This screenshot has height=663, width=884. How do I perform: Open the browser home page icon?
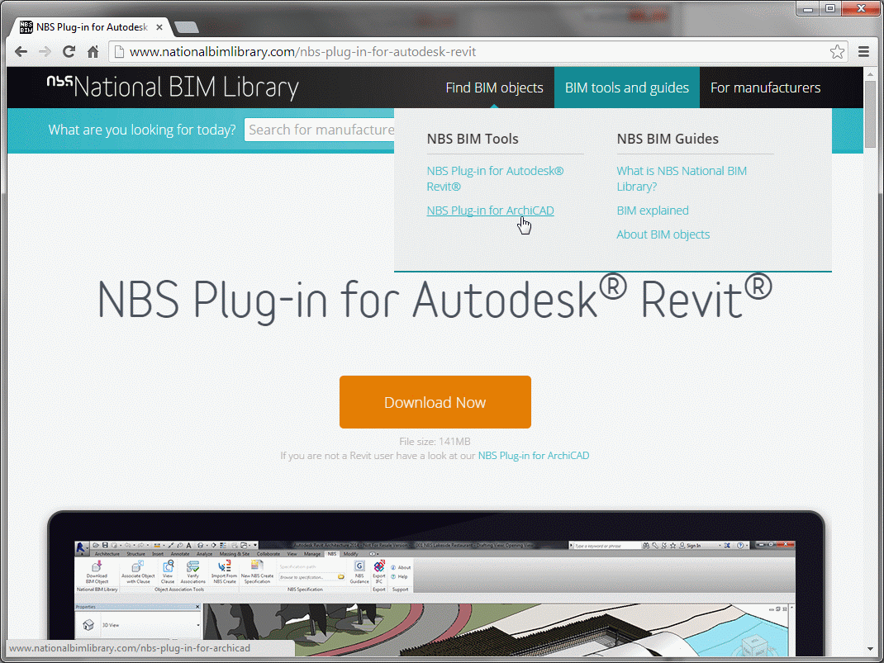pyautogui.click(x=93, y=52)
